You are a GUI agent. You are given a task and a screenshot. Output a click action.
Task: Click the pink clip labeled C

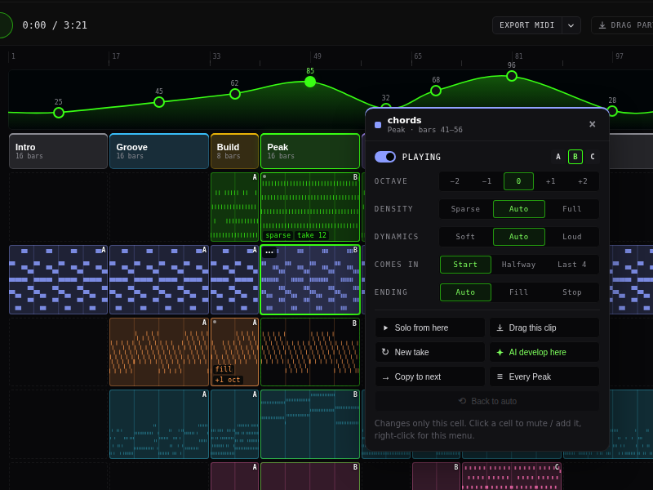[512, 476]
